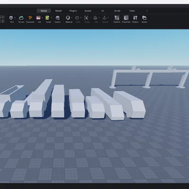189x189 pixels.
Task: Click the GUI toolbar icon
Action: click(38, 18)
